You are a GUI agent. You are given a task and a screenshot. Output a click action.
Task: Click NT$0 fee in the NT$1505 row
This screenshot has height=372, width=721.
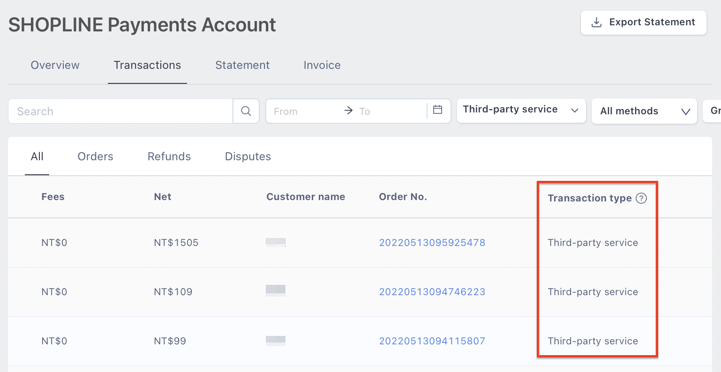click(54, 243)
